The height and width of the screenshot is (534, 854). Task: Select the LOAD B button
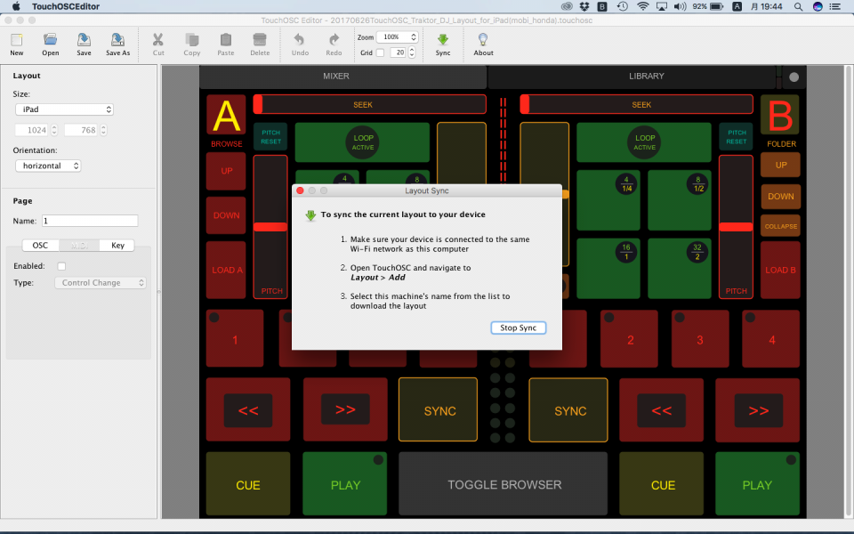tap(780, 270)
